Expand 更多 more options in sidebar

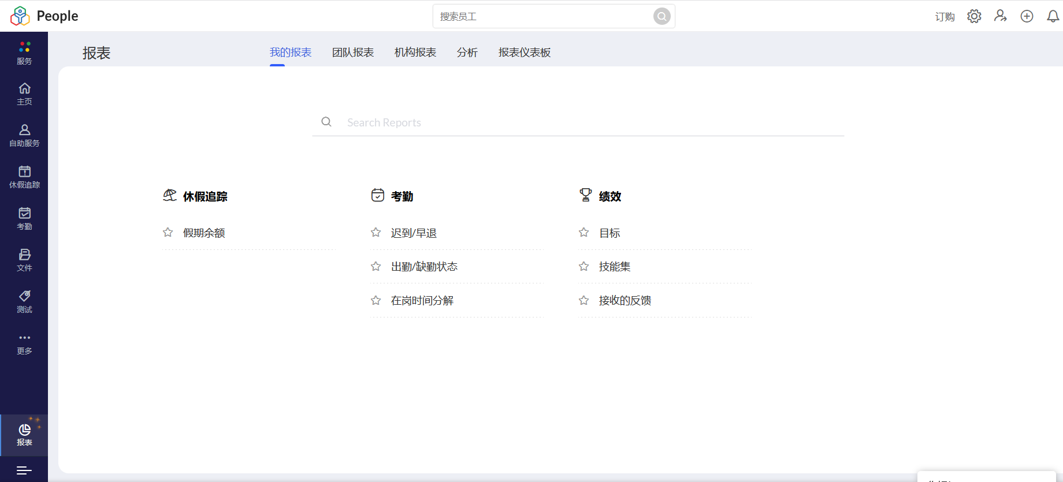pyautogui.click(x=24, y=343)
